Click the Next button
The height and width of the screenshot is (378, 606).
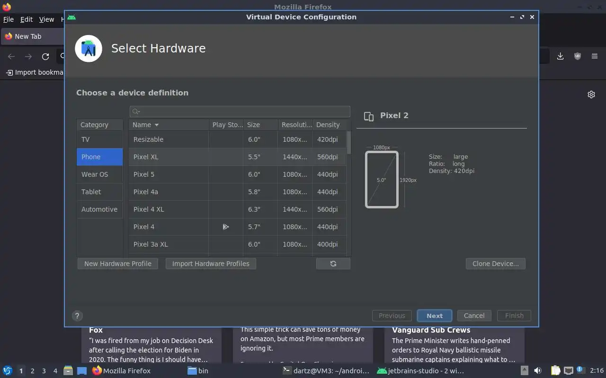[x=435, y=316]
